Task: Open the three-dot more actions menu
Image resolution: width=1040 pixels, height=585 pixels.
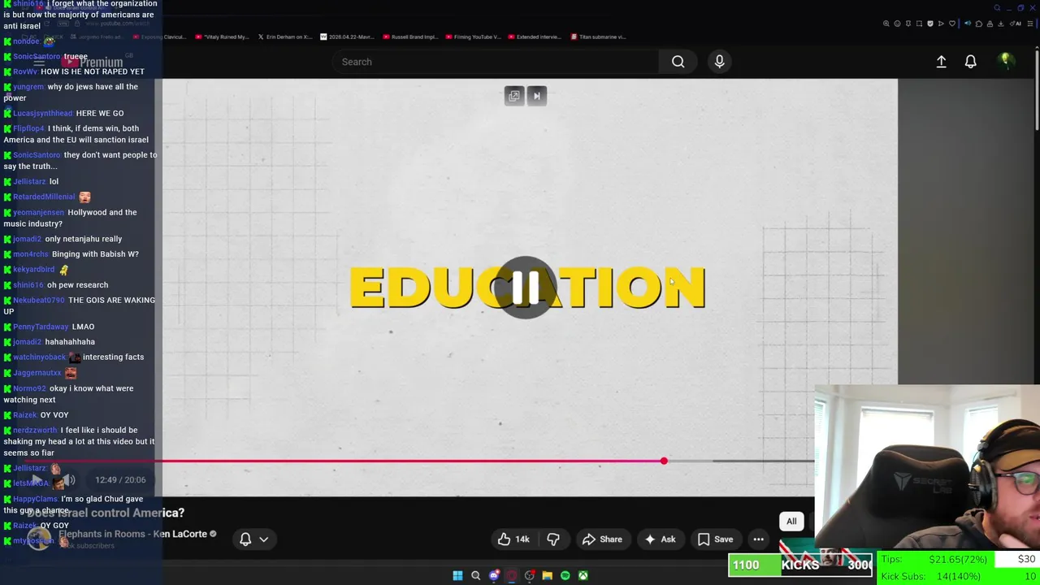Action: coord(758,539)
